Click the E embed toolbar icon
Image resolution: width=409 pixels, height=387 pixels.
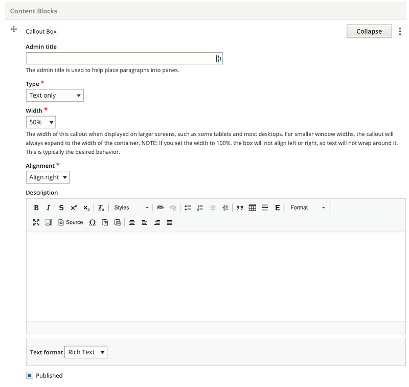pos(278,208)
